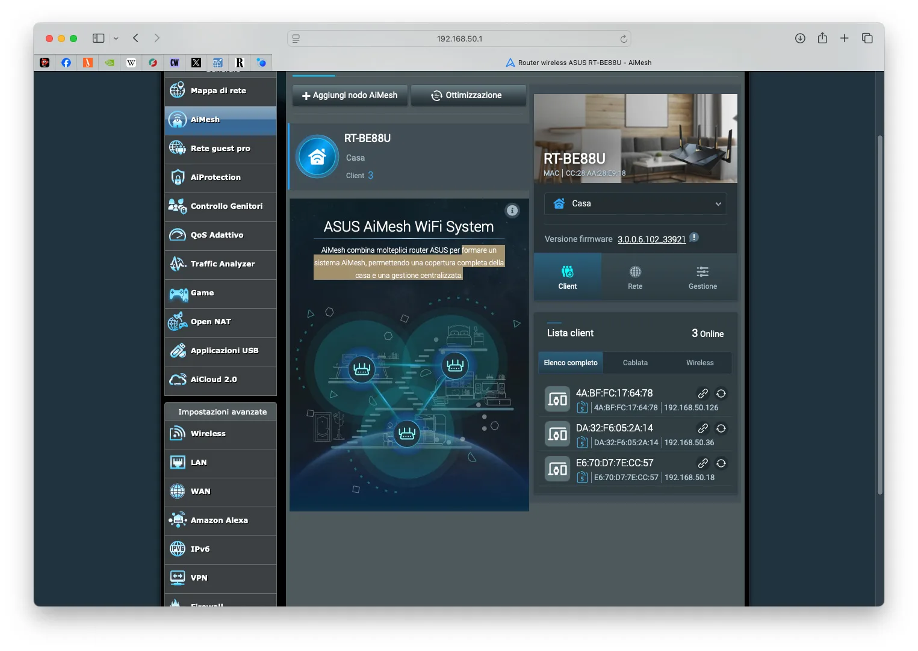Click reconnect icon for DA:32:F6:05:2A:14 client
This screenshot has width=918, height=651.
[721, 428]
